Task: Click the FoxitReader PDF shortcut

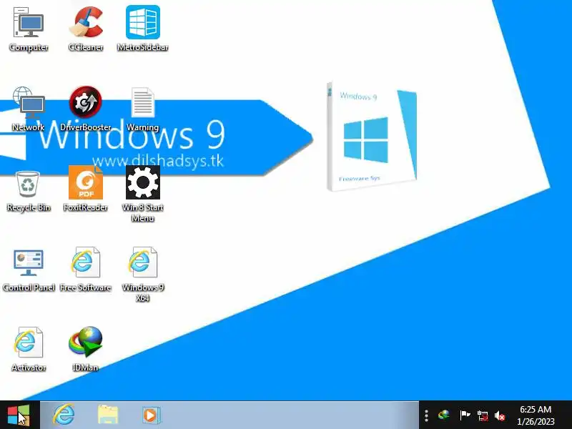Action: (x=86, y=189)
